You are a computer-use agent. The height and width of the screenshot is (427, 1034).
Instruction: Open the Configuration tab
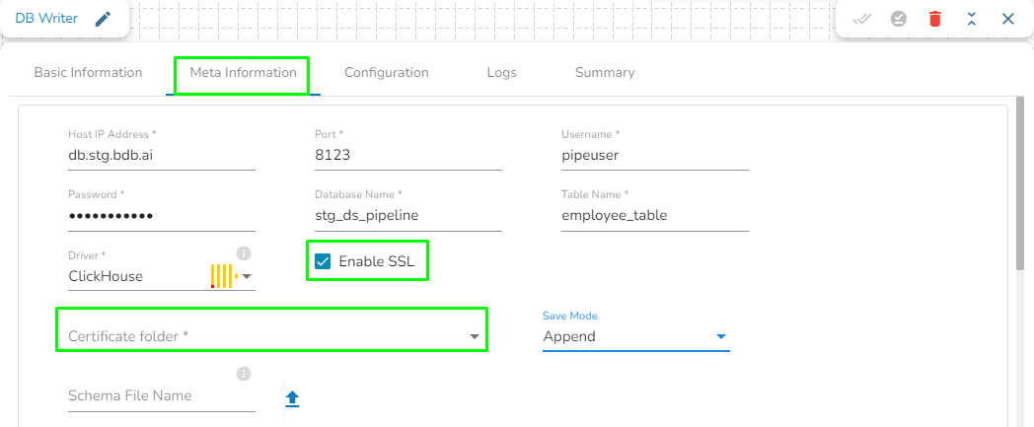(x=386, y=73)
